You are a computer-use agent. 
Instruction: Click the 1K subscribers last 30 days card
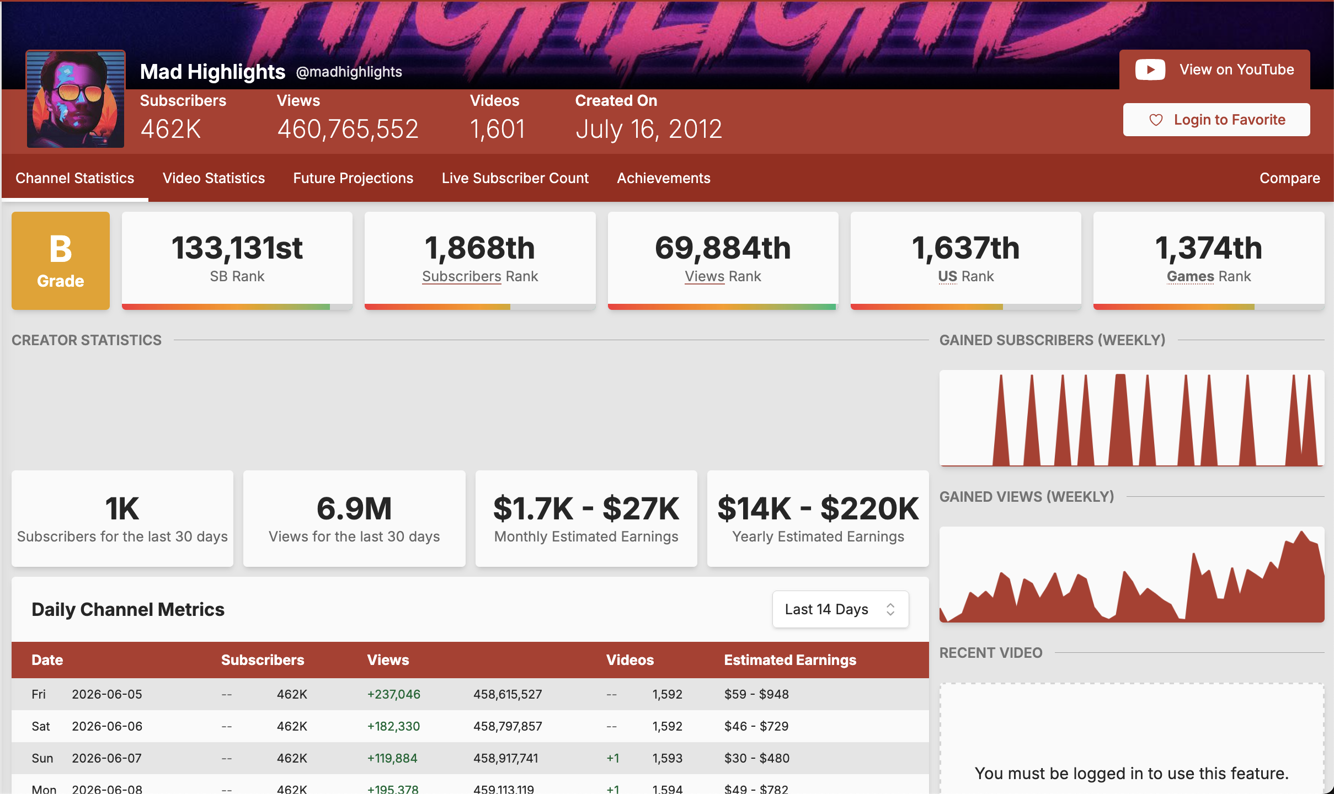[122, 519]
